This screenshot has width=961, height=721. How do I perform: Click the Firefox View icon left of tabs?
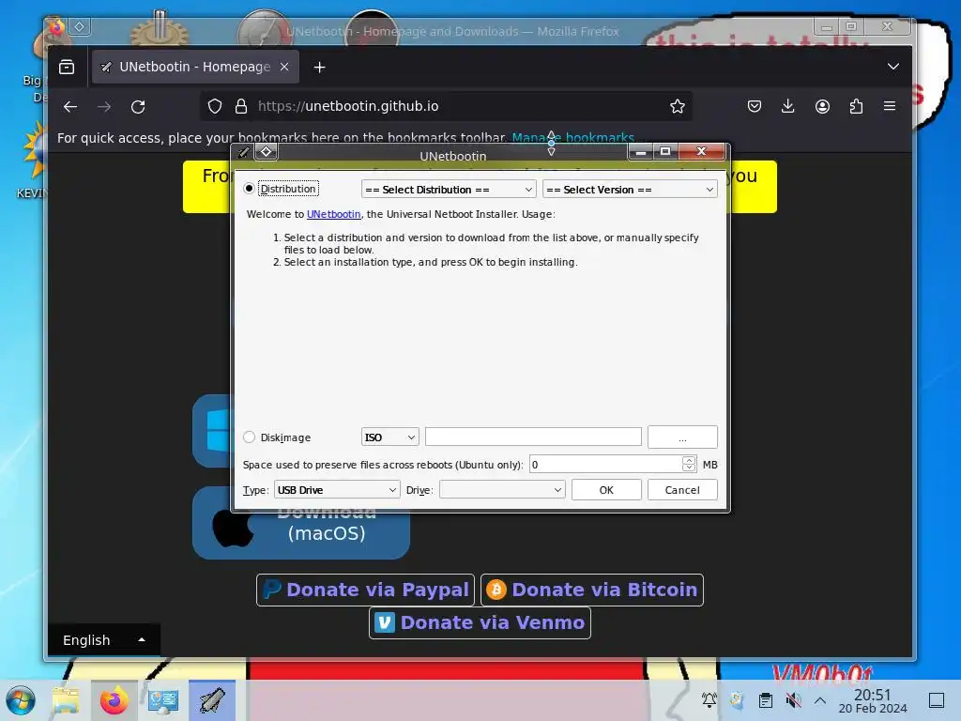coord(67,67)
